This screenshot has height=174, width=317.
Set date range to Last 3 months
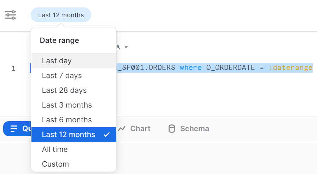point(67,105)
